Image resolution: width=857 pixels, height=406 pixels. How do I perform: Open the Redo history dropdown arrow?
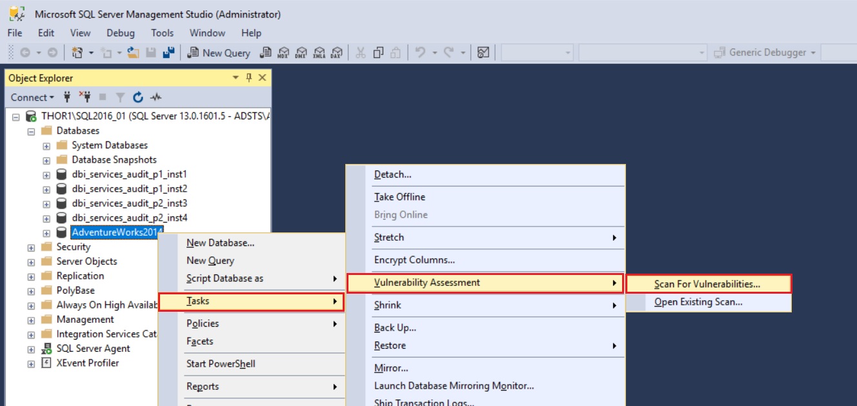pos(463,53)
